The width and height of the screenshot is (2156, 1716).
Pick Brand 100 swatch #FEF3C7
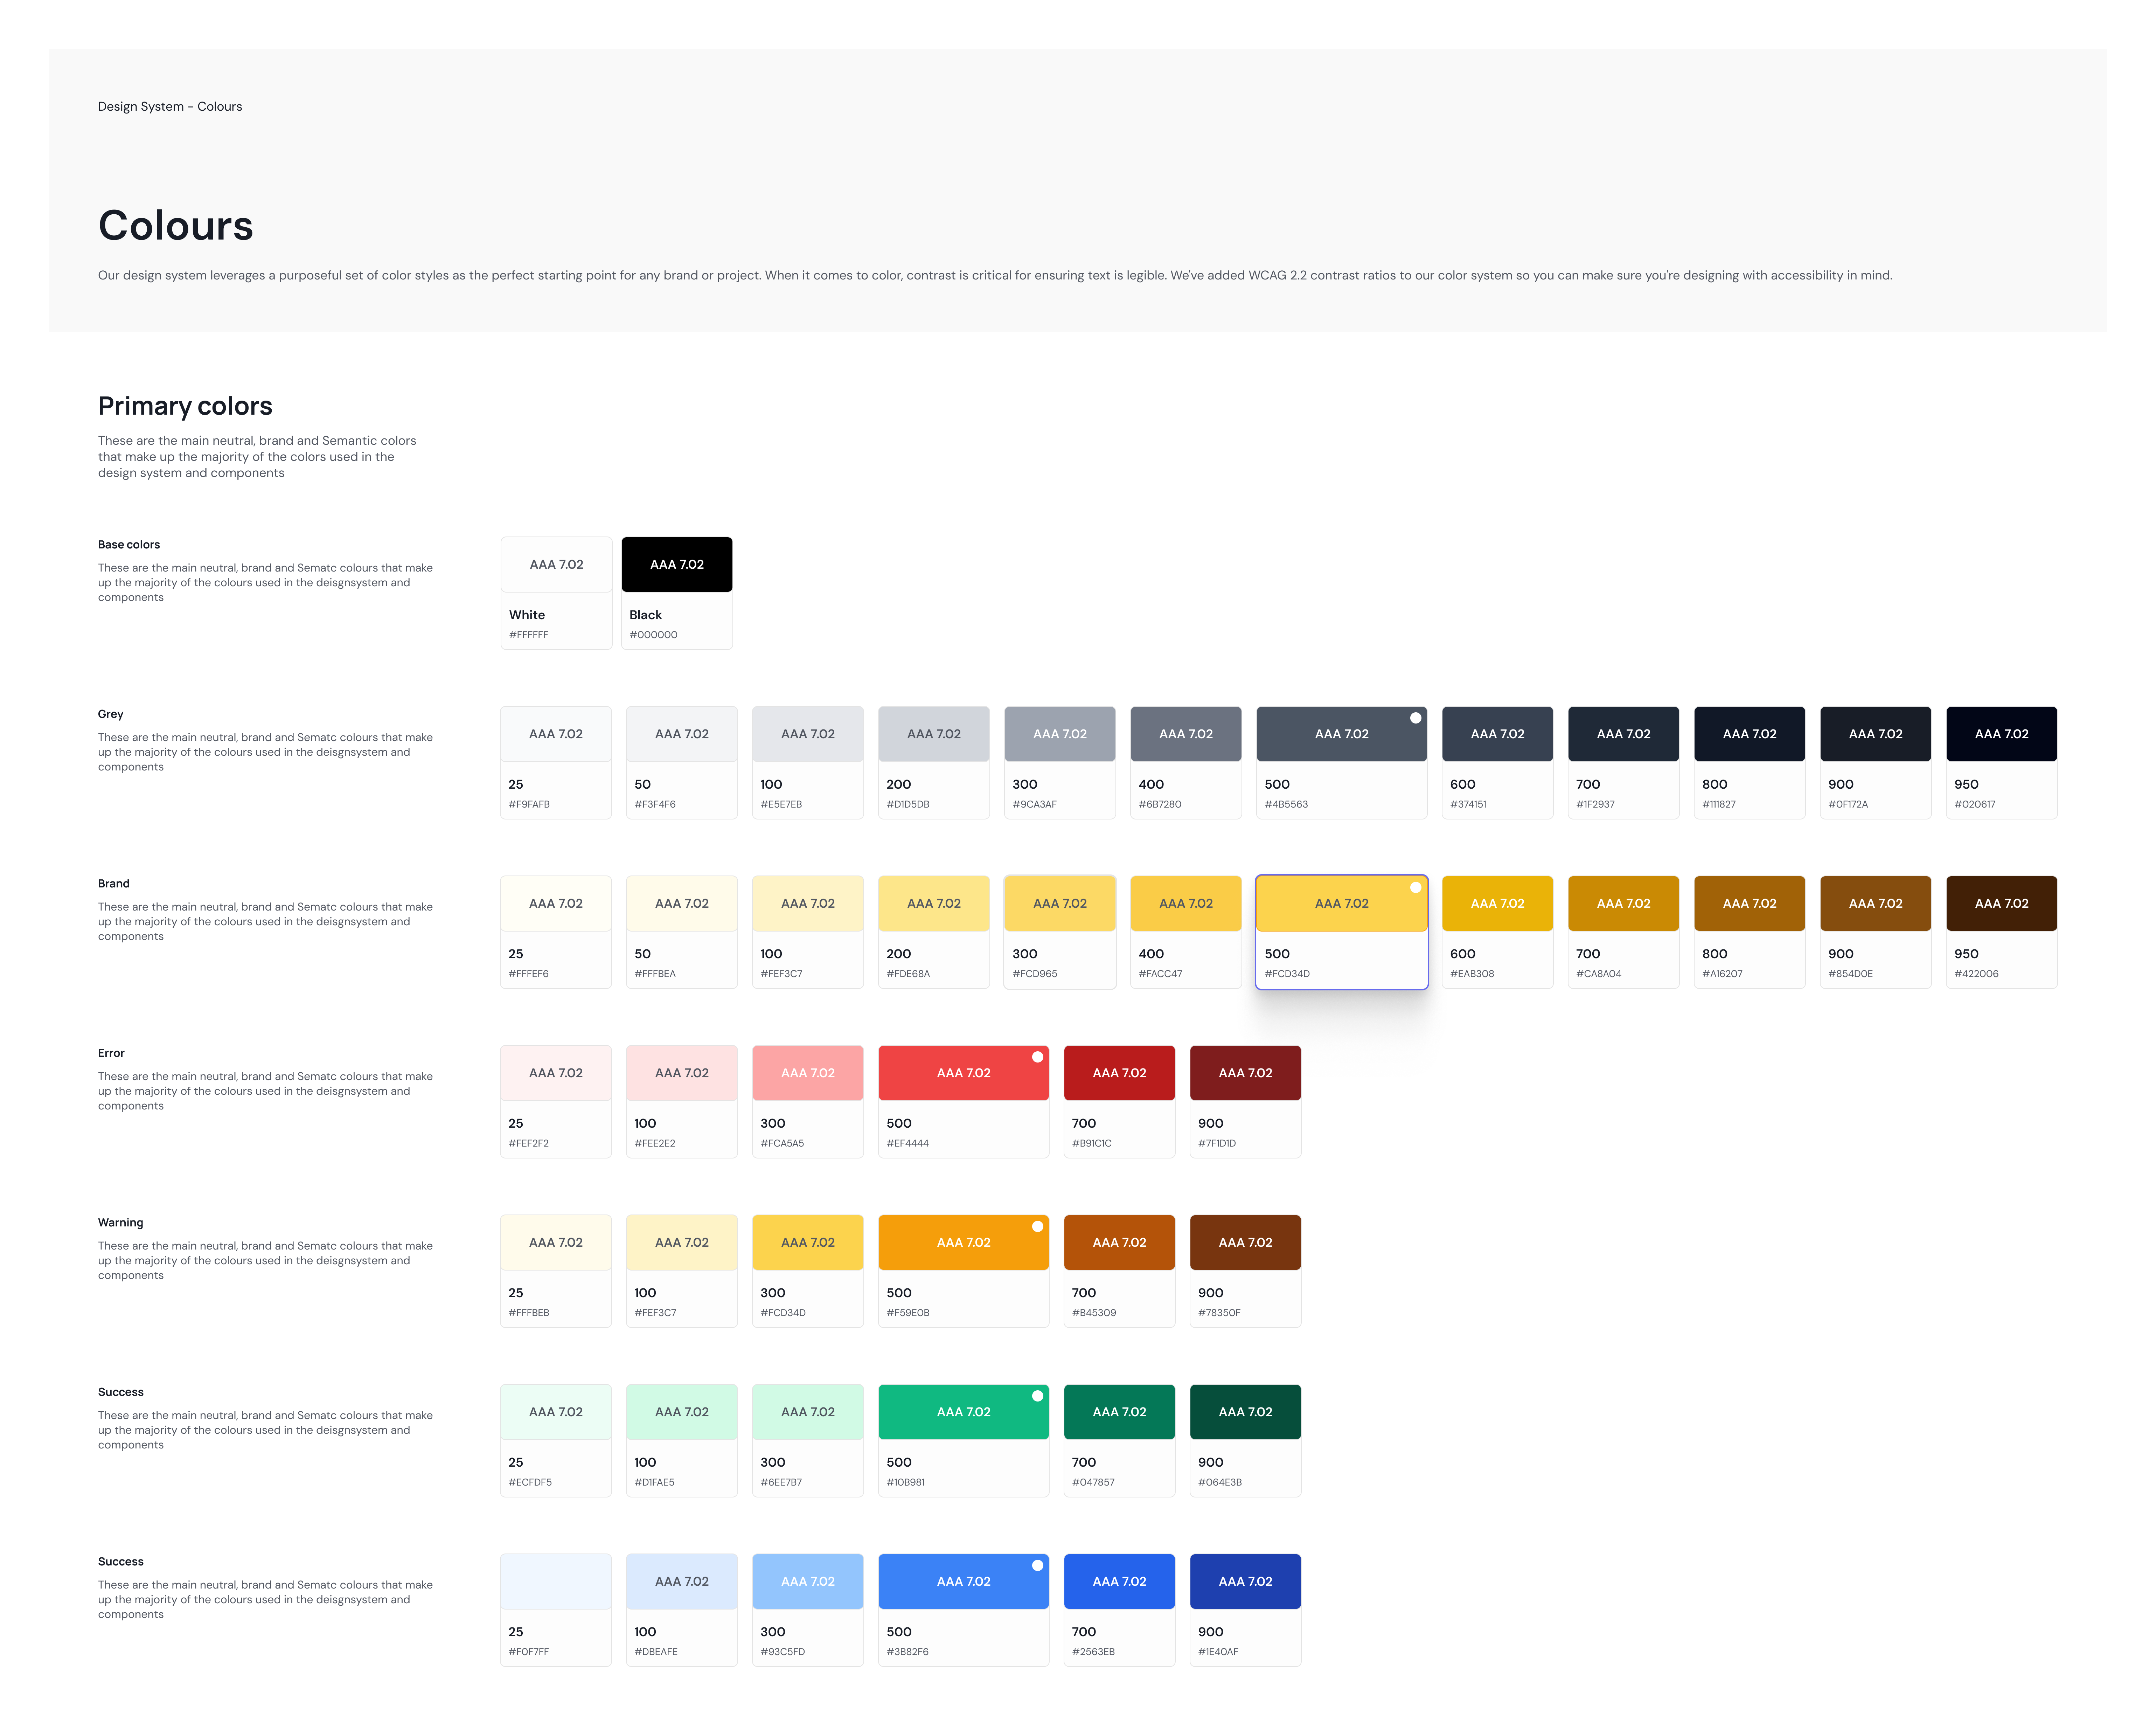pos(808,932)
